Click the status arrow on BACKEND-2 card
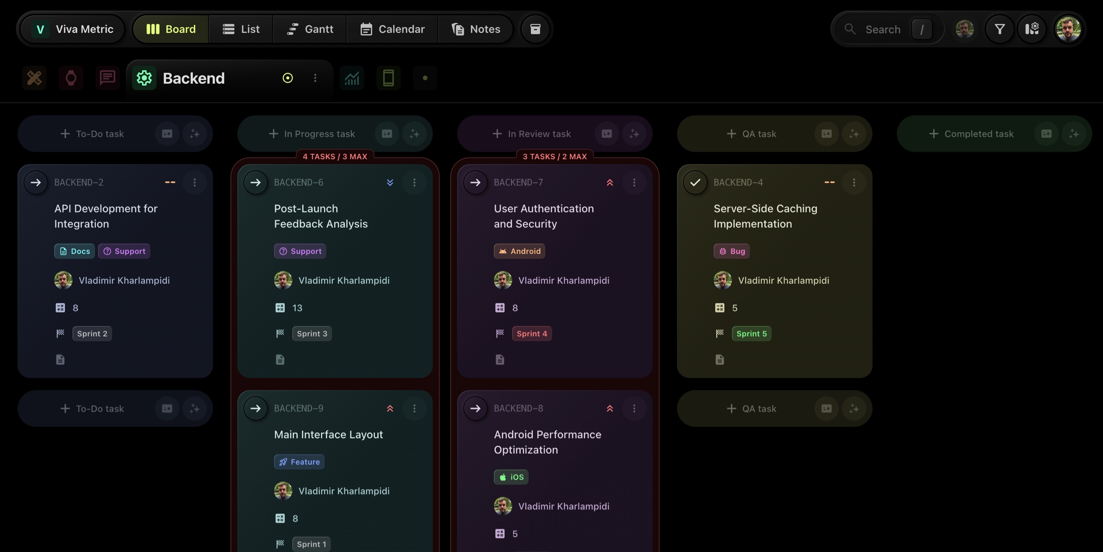 36,182
